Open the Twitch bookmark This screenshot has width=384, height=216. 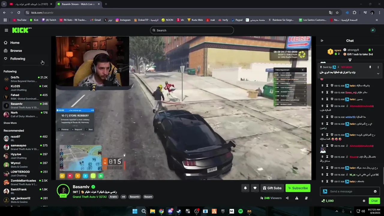tap(49, 20)
